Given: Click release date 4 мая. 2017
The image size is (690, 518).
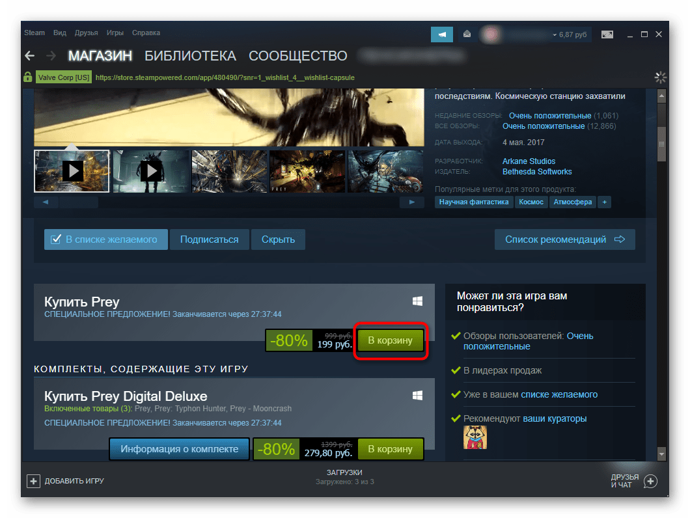Looking at the screenshot, I should (x=523, y=142).
